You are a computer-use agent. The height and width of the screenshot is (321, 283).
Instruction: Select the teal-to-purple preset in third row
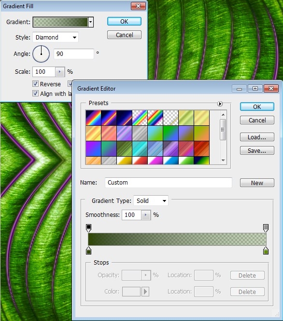[x=109, y=149]
